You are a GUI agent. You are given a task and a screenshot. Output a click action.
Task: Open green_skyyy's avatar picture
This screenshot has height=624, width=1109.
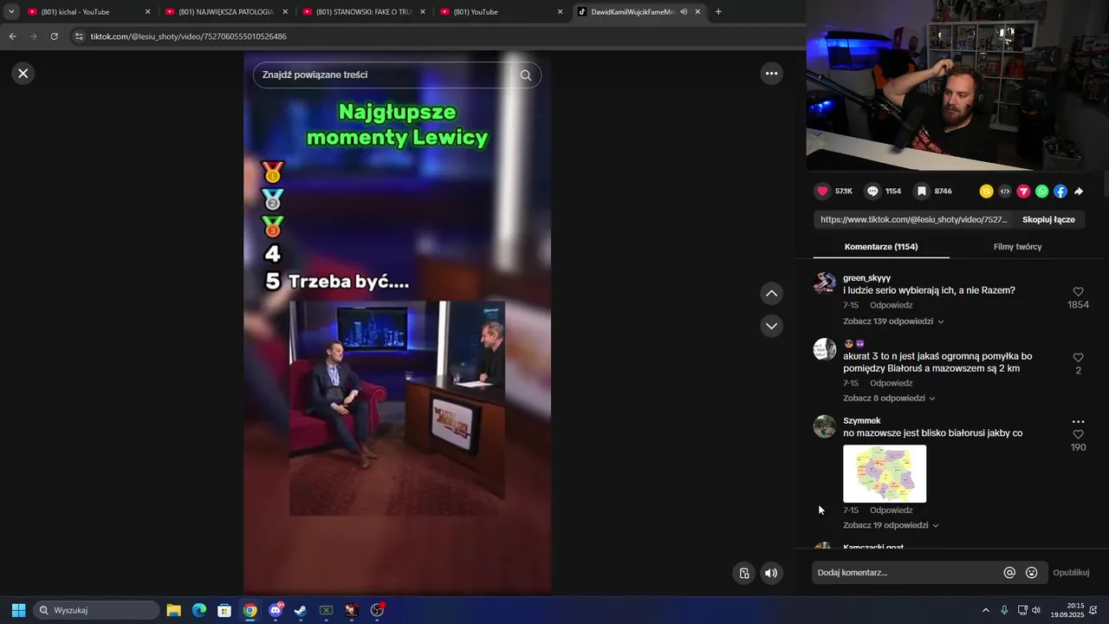[x=825, y=283]
